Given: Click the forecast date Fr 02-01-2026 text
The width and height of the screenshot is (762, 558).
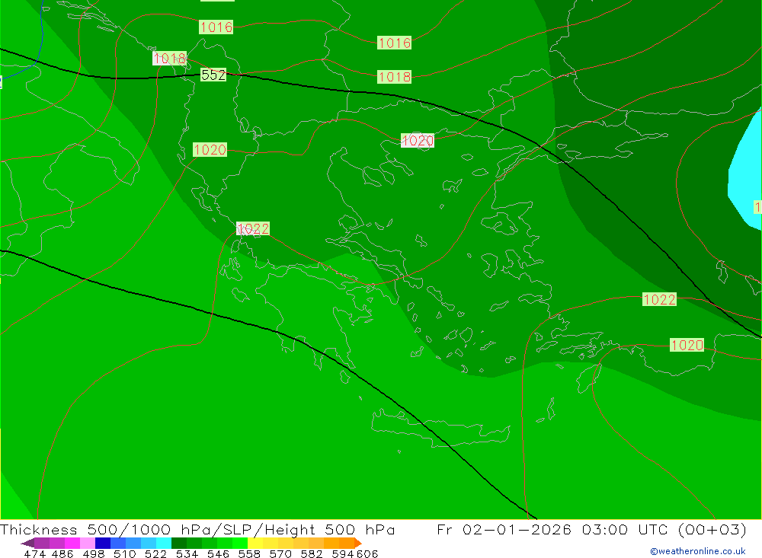Looking at the screenshot, I should [504, 529].
